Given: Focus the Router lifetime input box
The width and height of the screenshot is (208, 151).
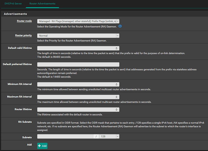Looking at the screenshot, I should (x=76, y=110).
